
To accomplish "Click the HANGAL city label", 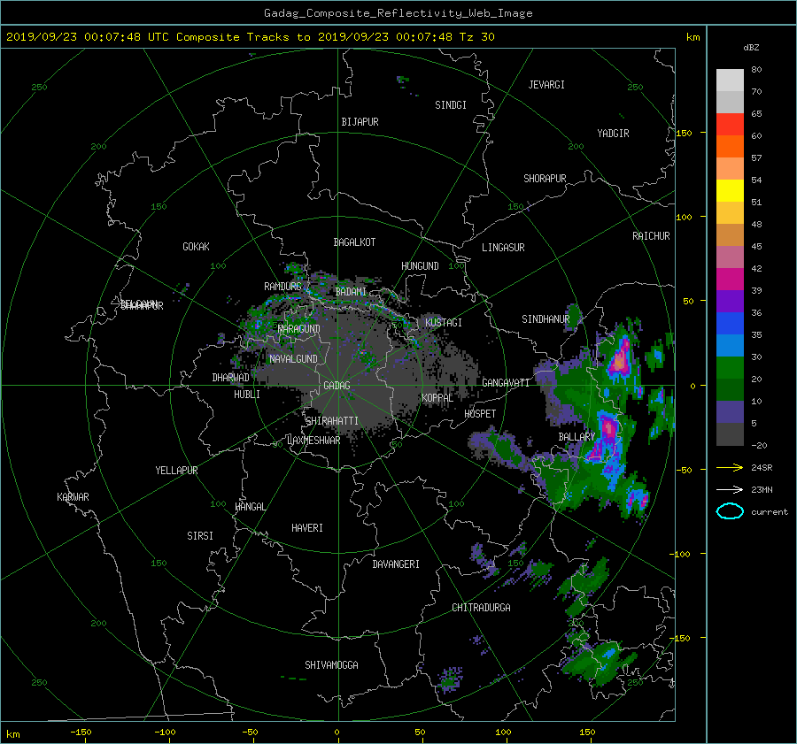I will coord(251,507).
